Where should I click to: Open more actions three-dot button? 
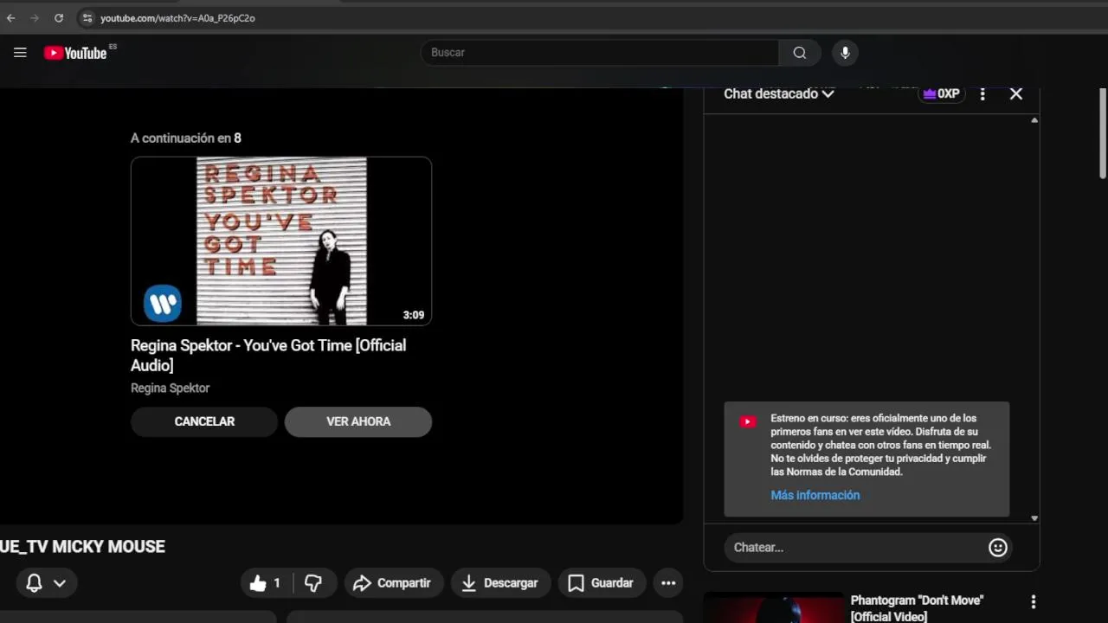pos(668,583)
